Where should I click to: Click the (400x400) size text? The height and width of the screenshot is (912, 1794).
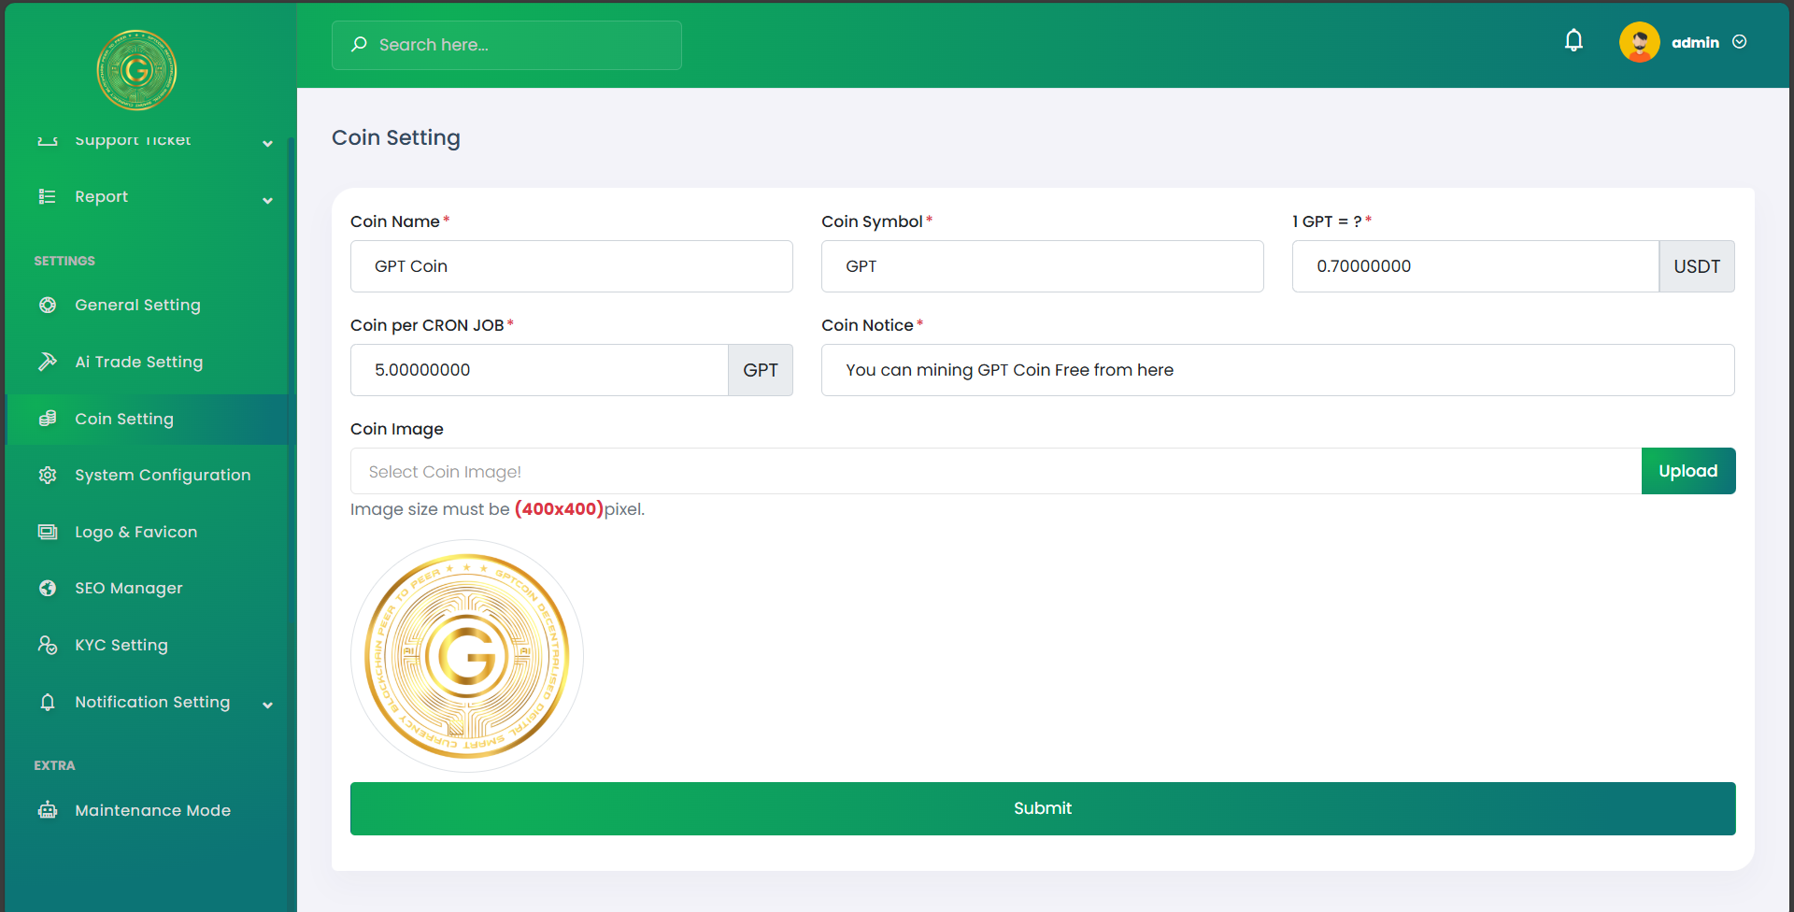559,509
